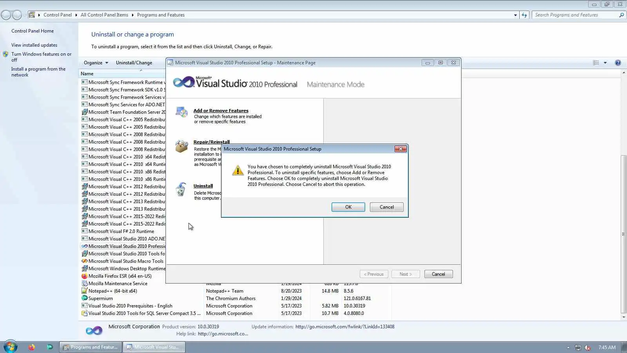The height and width of the screenshot is (353, 627).
Task: Open Install a program from the network
Action: 38,72
